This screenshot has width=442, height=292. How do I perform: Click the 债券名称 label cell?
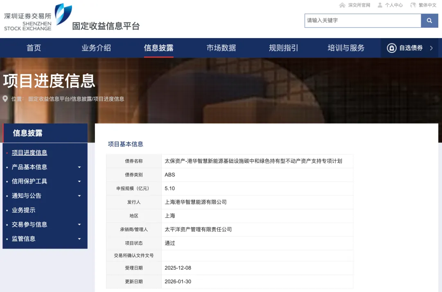point(134,161)
